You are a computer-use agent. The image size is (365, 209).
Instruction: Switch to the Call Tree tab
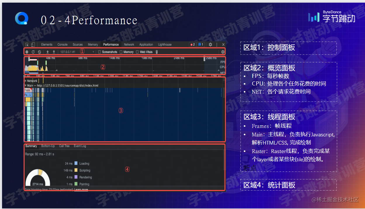pyautogui.click(x=64, y=146)
